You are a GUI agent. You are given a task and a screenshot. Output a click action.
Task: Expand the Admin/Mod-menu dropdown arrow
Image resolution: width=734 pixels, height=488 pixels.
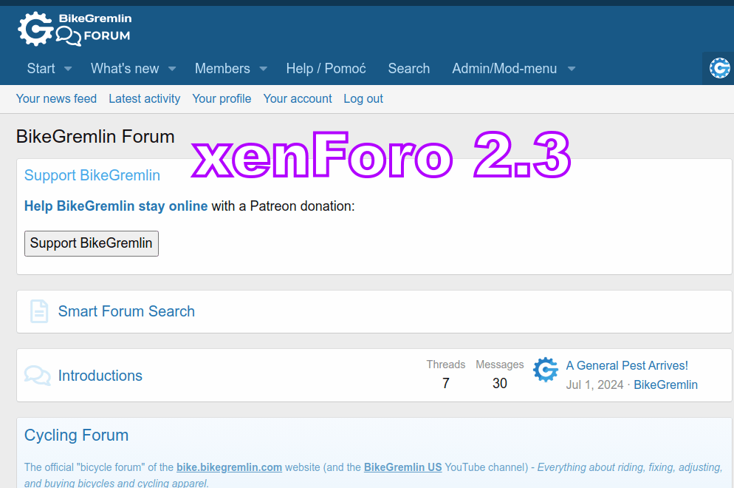(571, 69)
